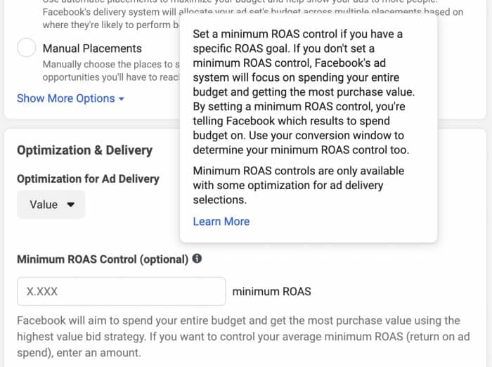Open the Minimum ROAS Control info icon
The height and width of the screenshot is (367, 492).
tap(197, 259)
